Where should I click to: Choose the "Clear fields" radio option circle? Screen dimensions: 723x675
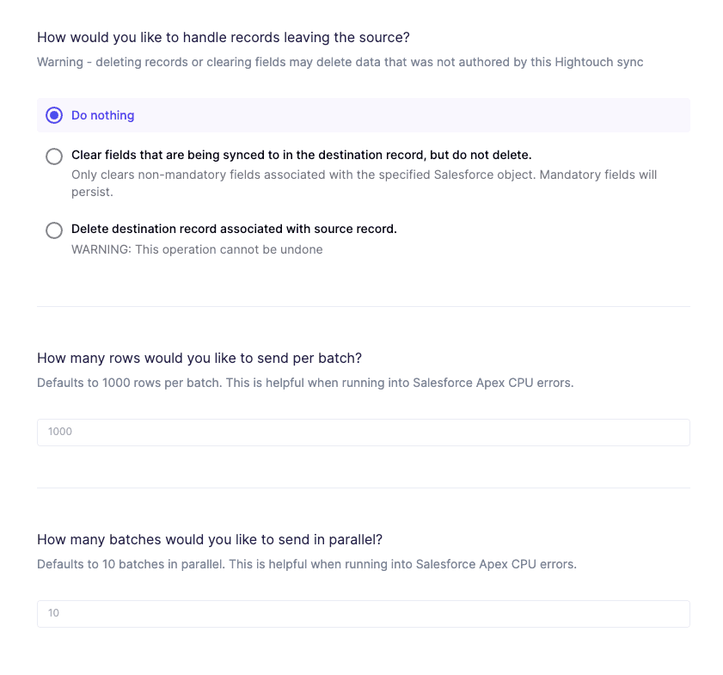(x=54, y=156)
